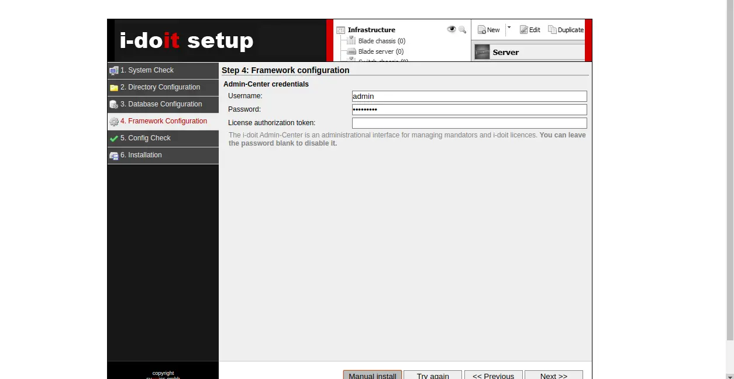Open step 3. Database Configuration

(x=163, y=104)
